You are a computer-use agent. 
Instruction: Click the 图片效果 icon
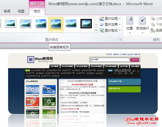(x=102, y=25)
